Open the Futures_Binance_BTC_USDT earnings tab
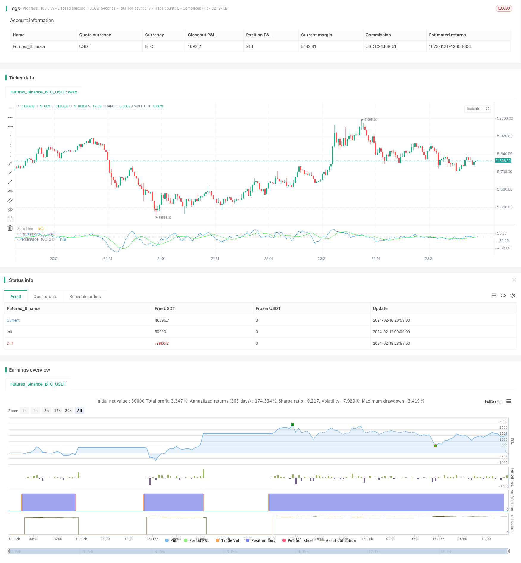The image size is (521, 563). pyautogui.click(x=38, y=384)
